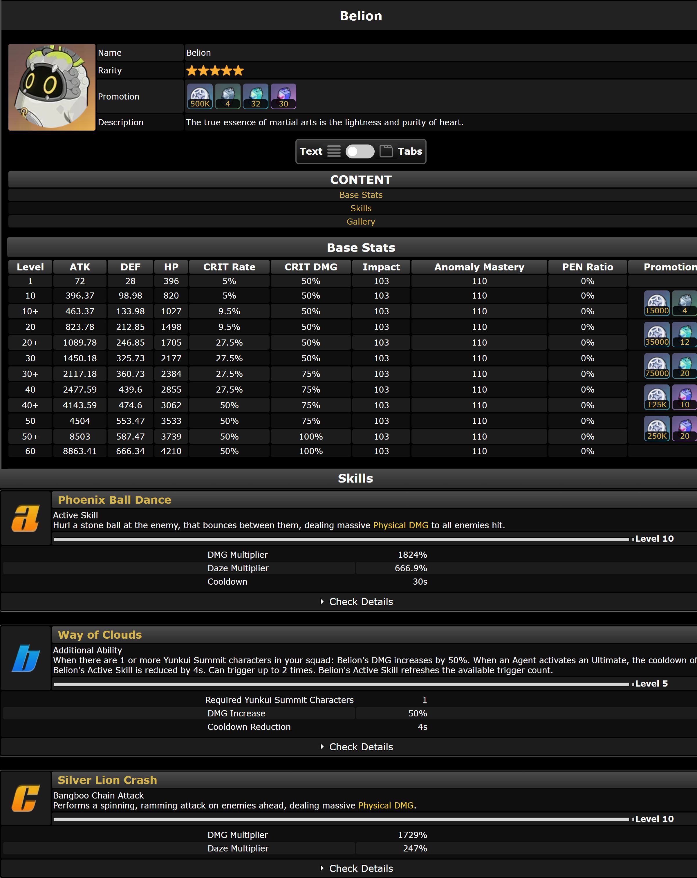The width and height of the screenshot is (697, 878).
Task: Click the 75000 Dennies promotion icon
Action: (x=657, y=366)
